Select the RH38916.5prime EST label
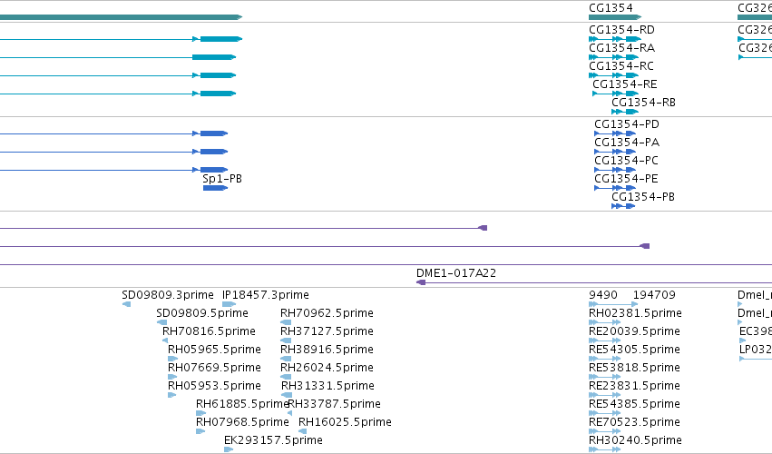This screenshot has height=454, width=772. 327,350
